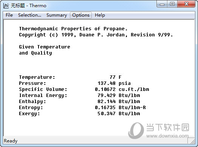Open the Selection... menu
Image resolution: width=198 pixels, height=147 pixels.
tap(30, 15)
